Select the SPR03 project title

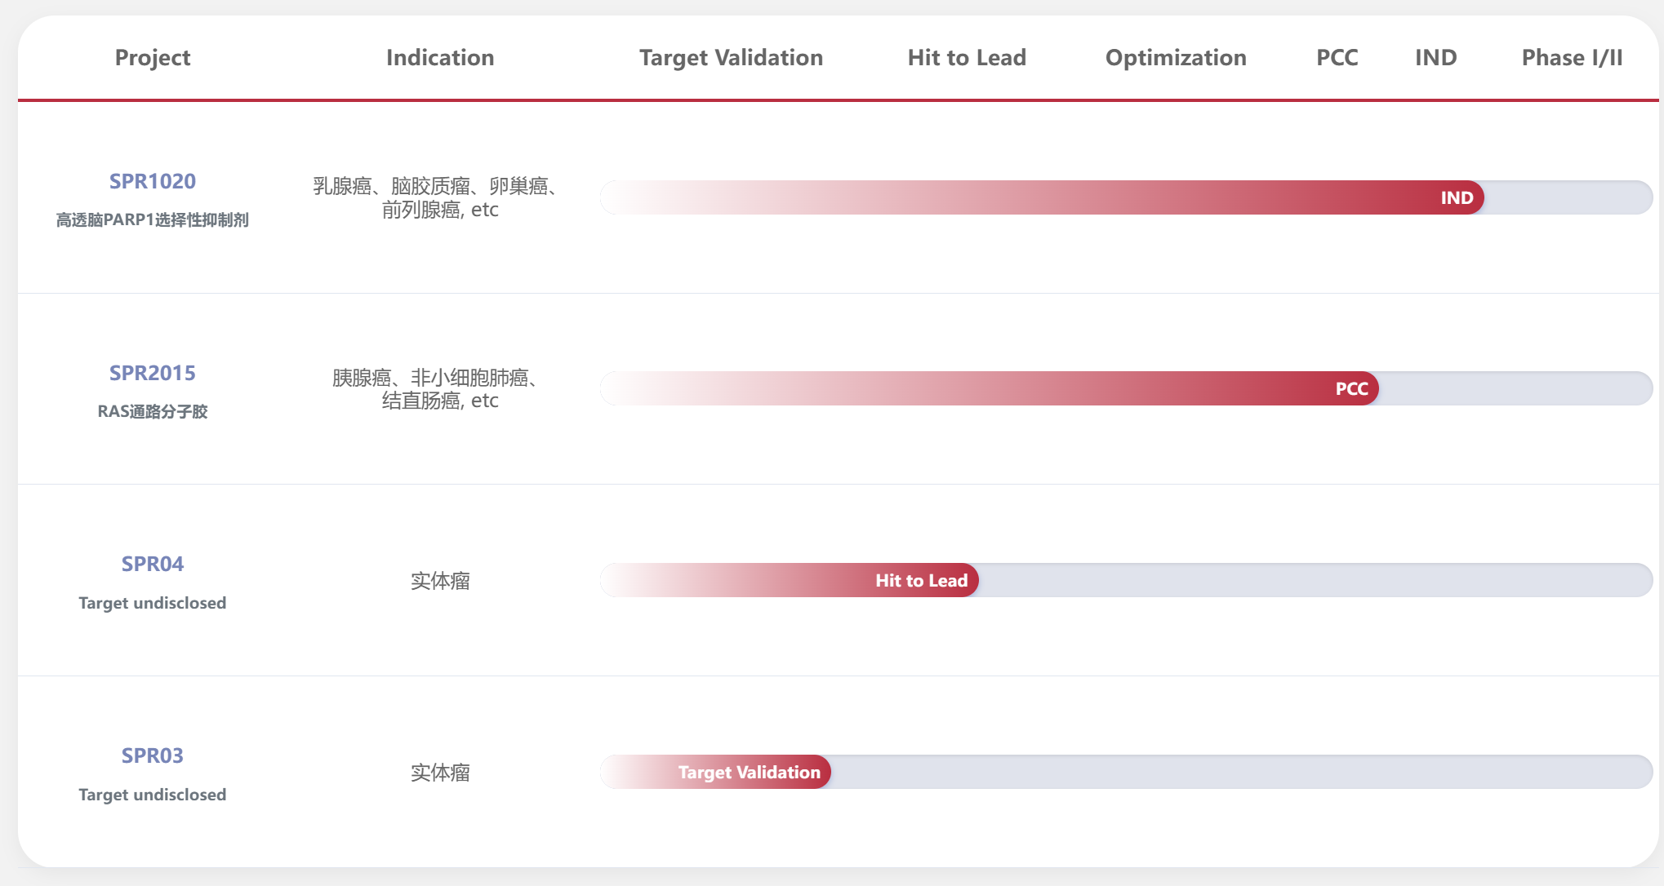point(153,755)
